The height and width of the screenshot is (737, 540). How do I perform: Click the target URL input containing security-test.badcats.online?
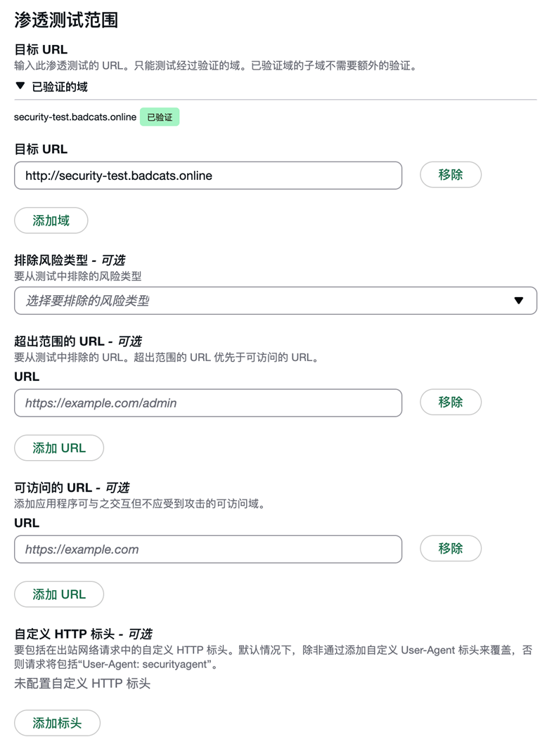[207, 175]
